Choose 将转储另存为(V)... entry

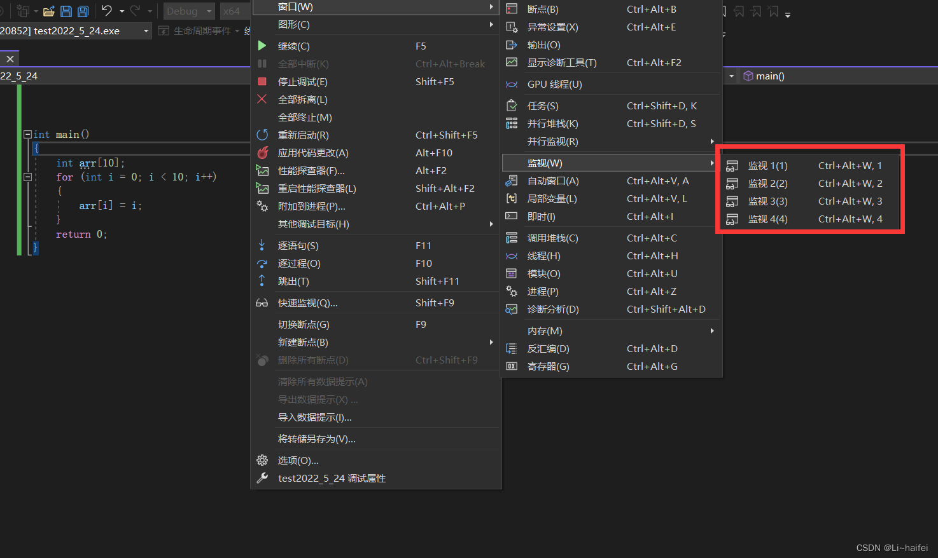pos(375,439)
